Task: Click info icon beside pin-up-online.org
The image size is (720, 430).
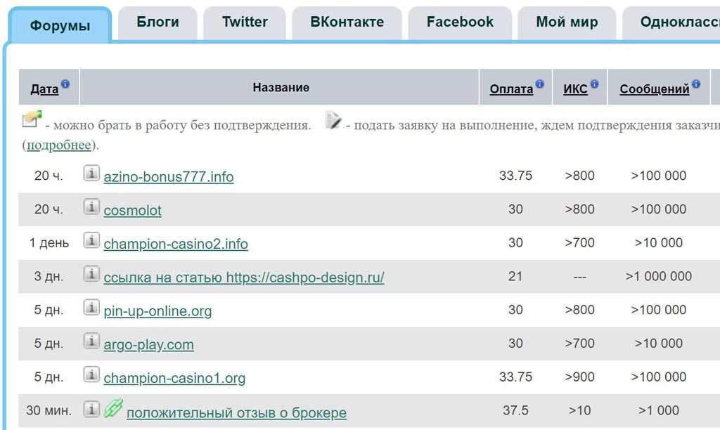Action: pos(91,308)
